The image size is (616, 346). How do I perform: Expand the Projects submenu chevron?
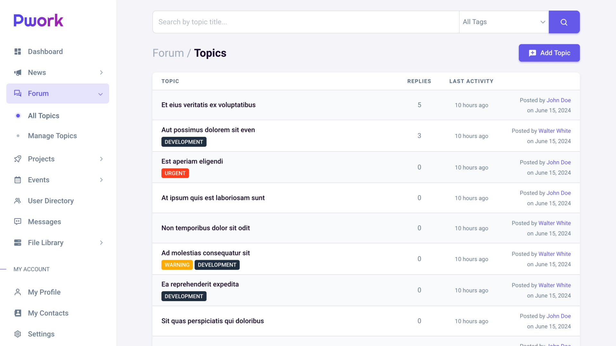coord(101,159)
